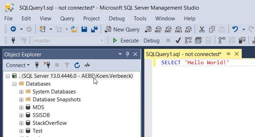Open a Database Engine Query icon

click(x=148, y=29)
